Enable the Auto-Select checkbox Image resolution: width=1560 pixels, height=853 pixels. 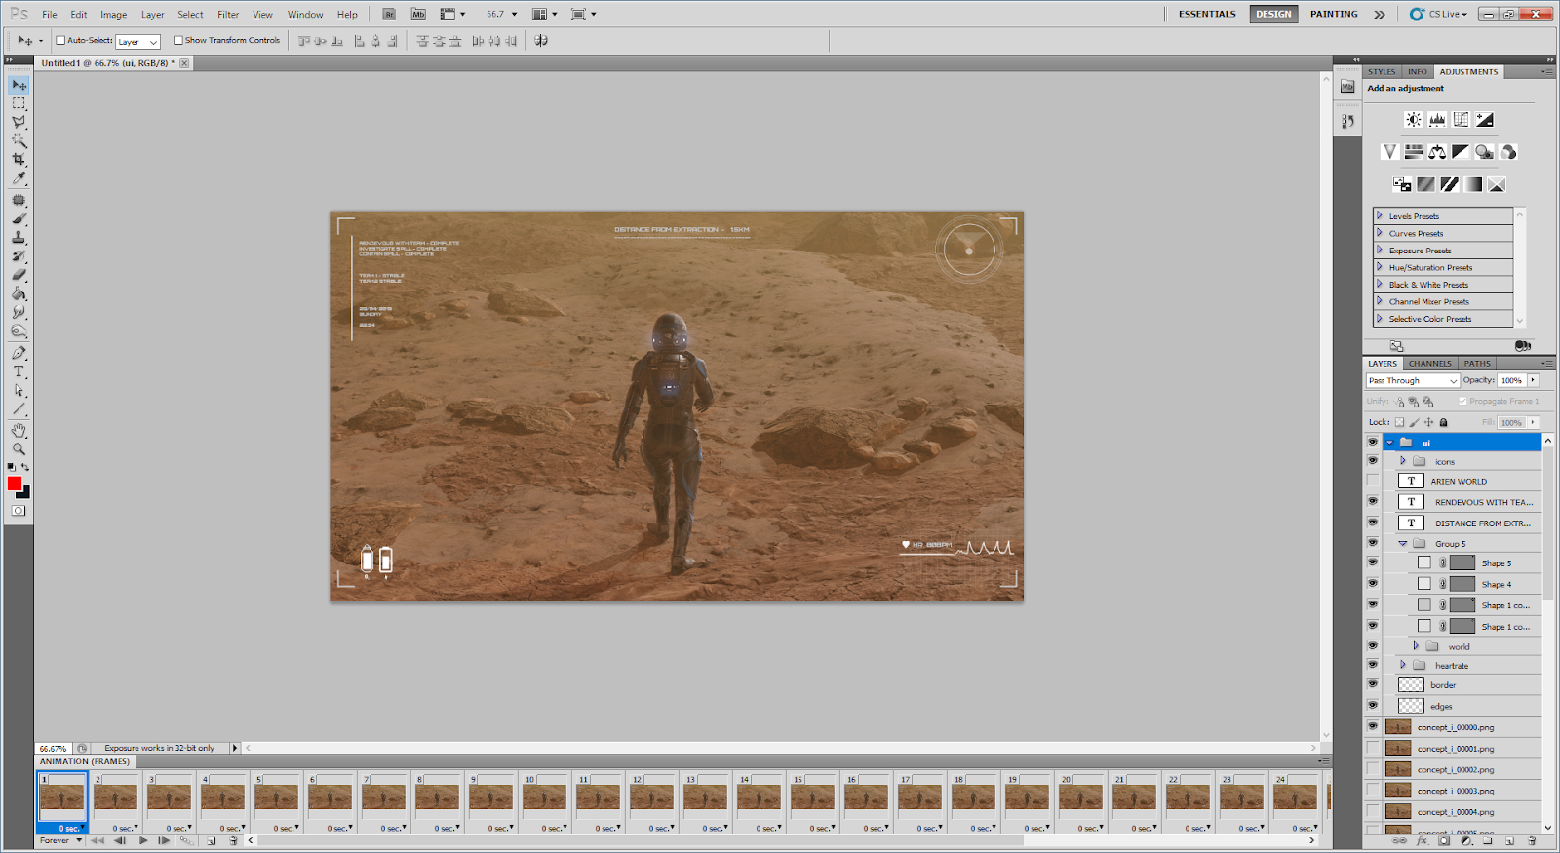[x=60, y=40]
